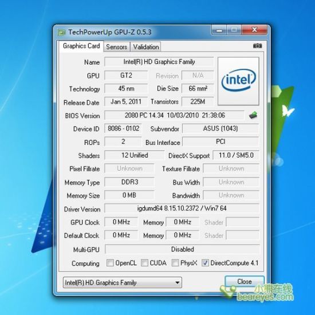Open the Validation tab

tap(146, 47)
